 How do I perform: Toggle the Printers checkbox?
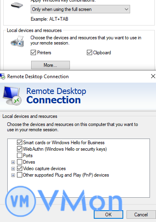pos(34,53)
